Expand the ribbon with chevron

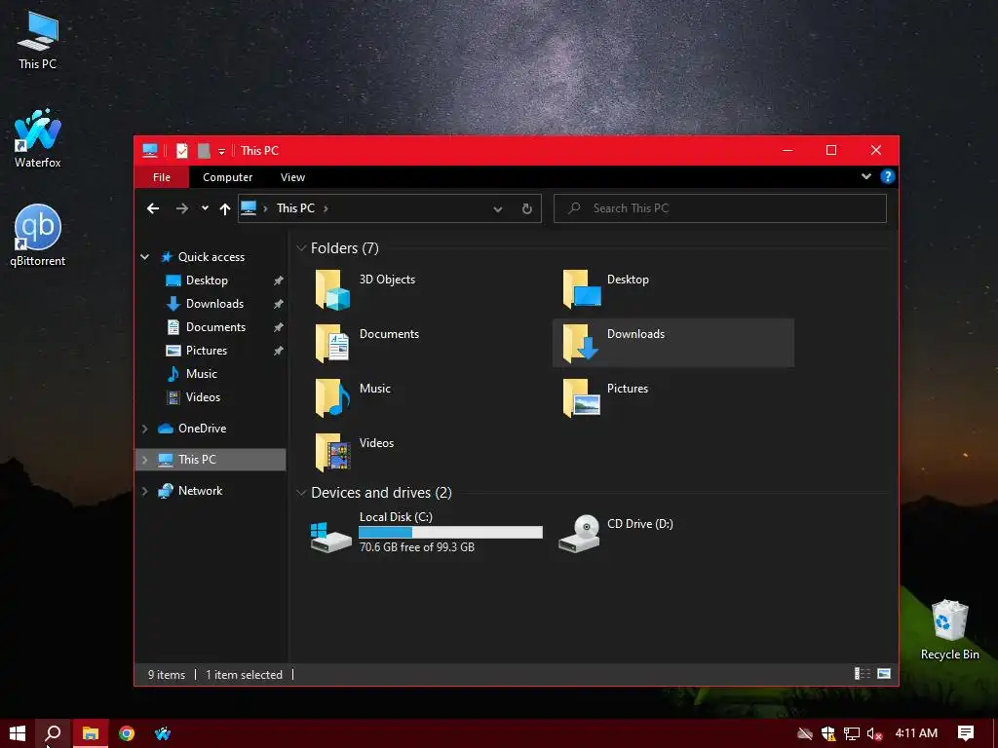click(866, 177)
